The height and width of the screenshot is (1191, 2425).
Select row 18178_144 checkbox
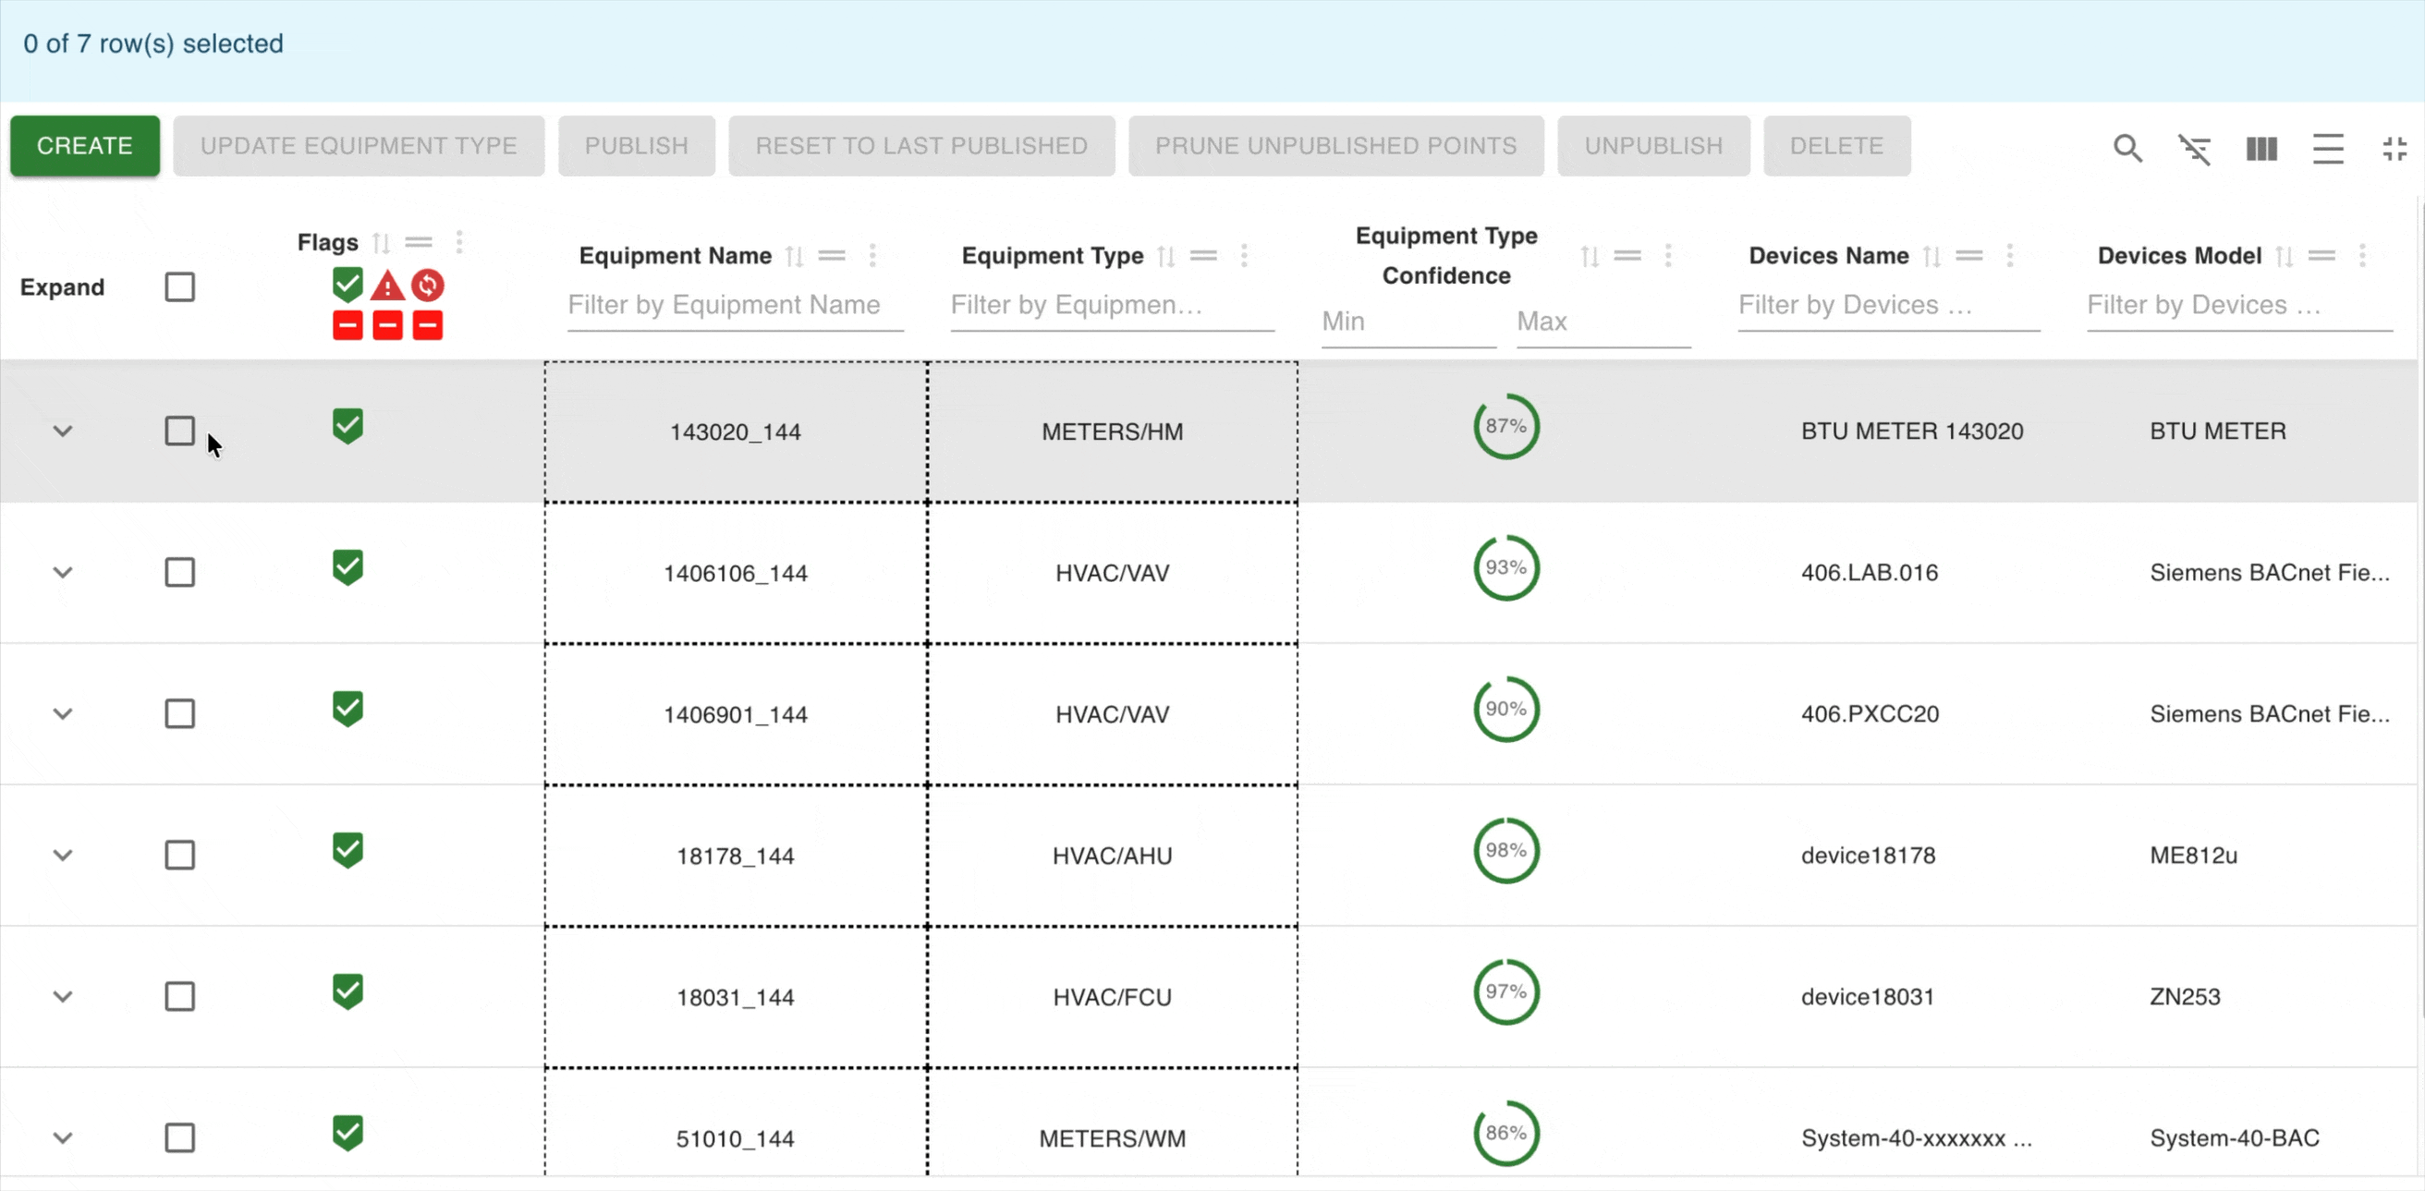point(180,855)
